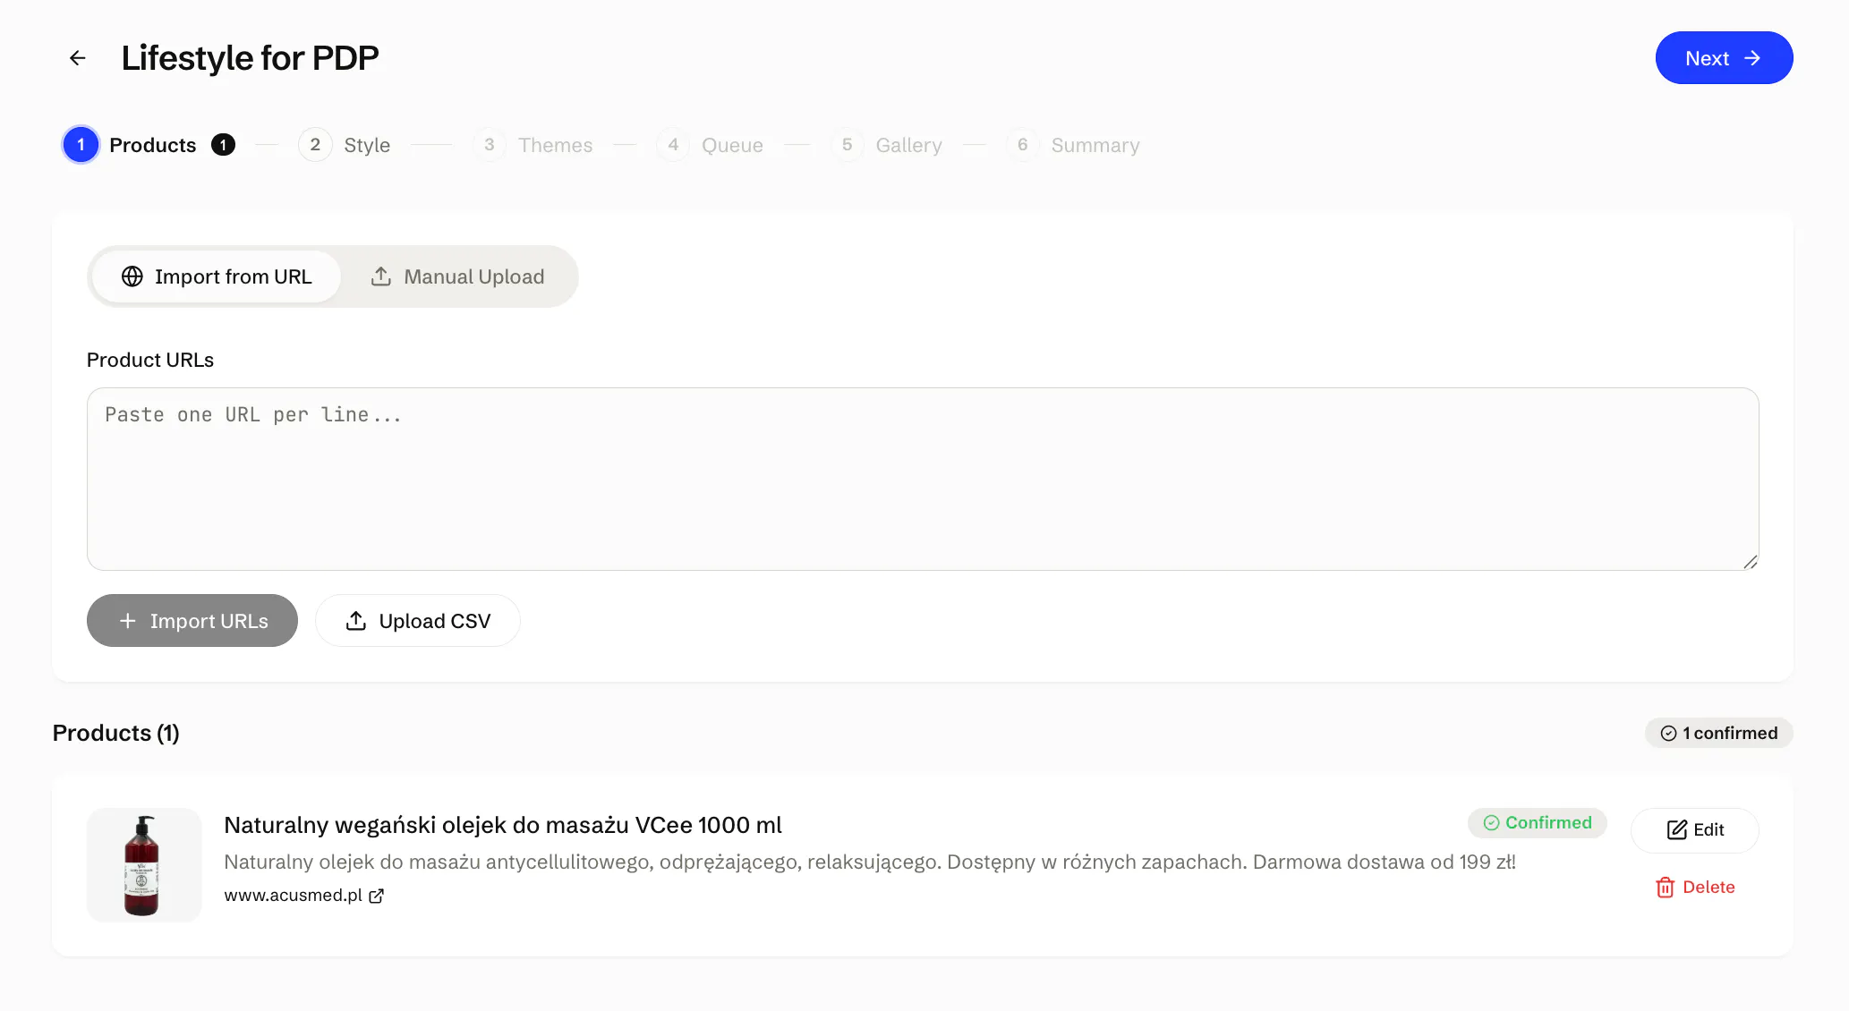Go back using the left arrow icon
Screen dimensions: 1849x1011
pyautogui.click(x=78, y=58)
